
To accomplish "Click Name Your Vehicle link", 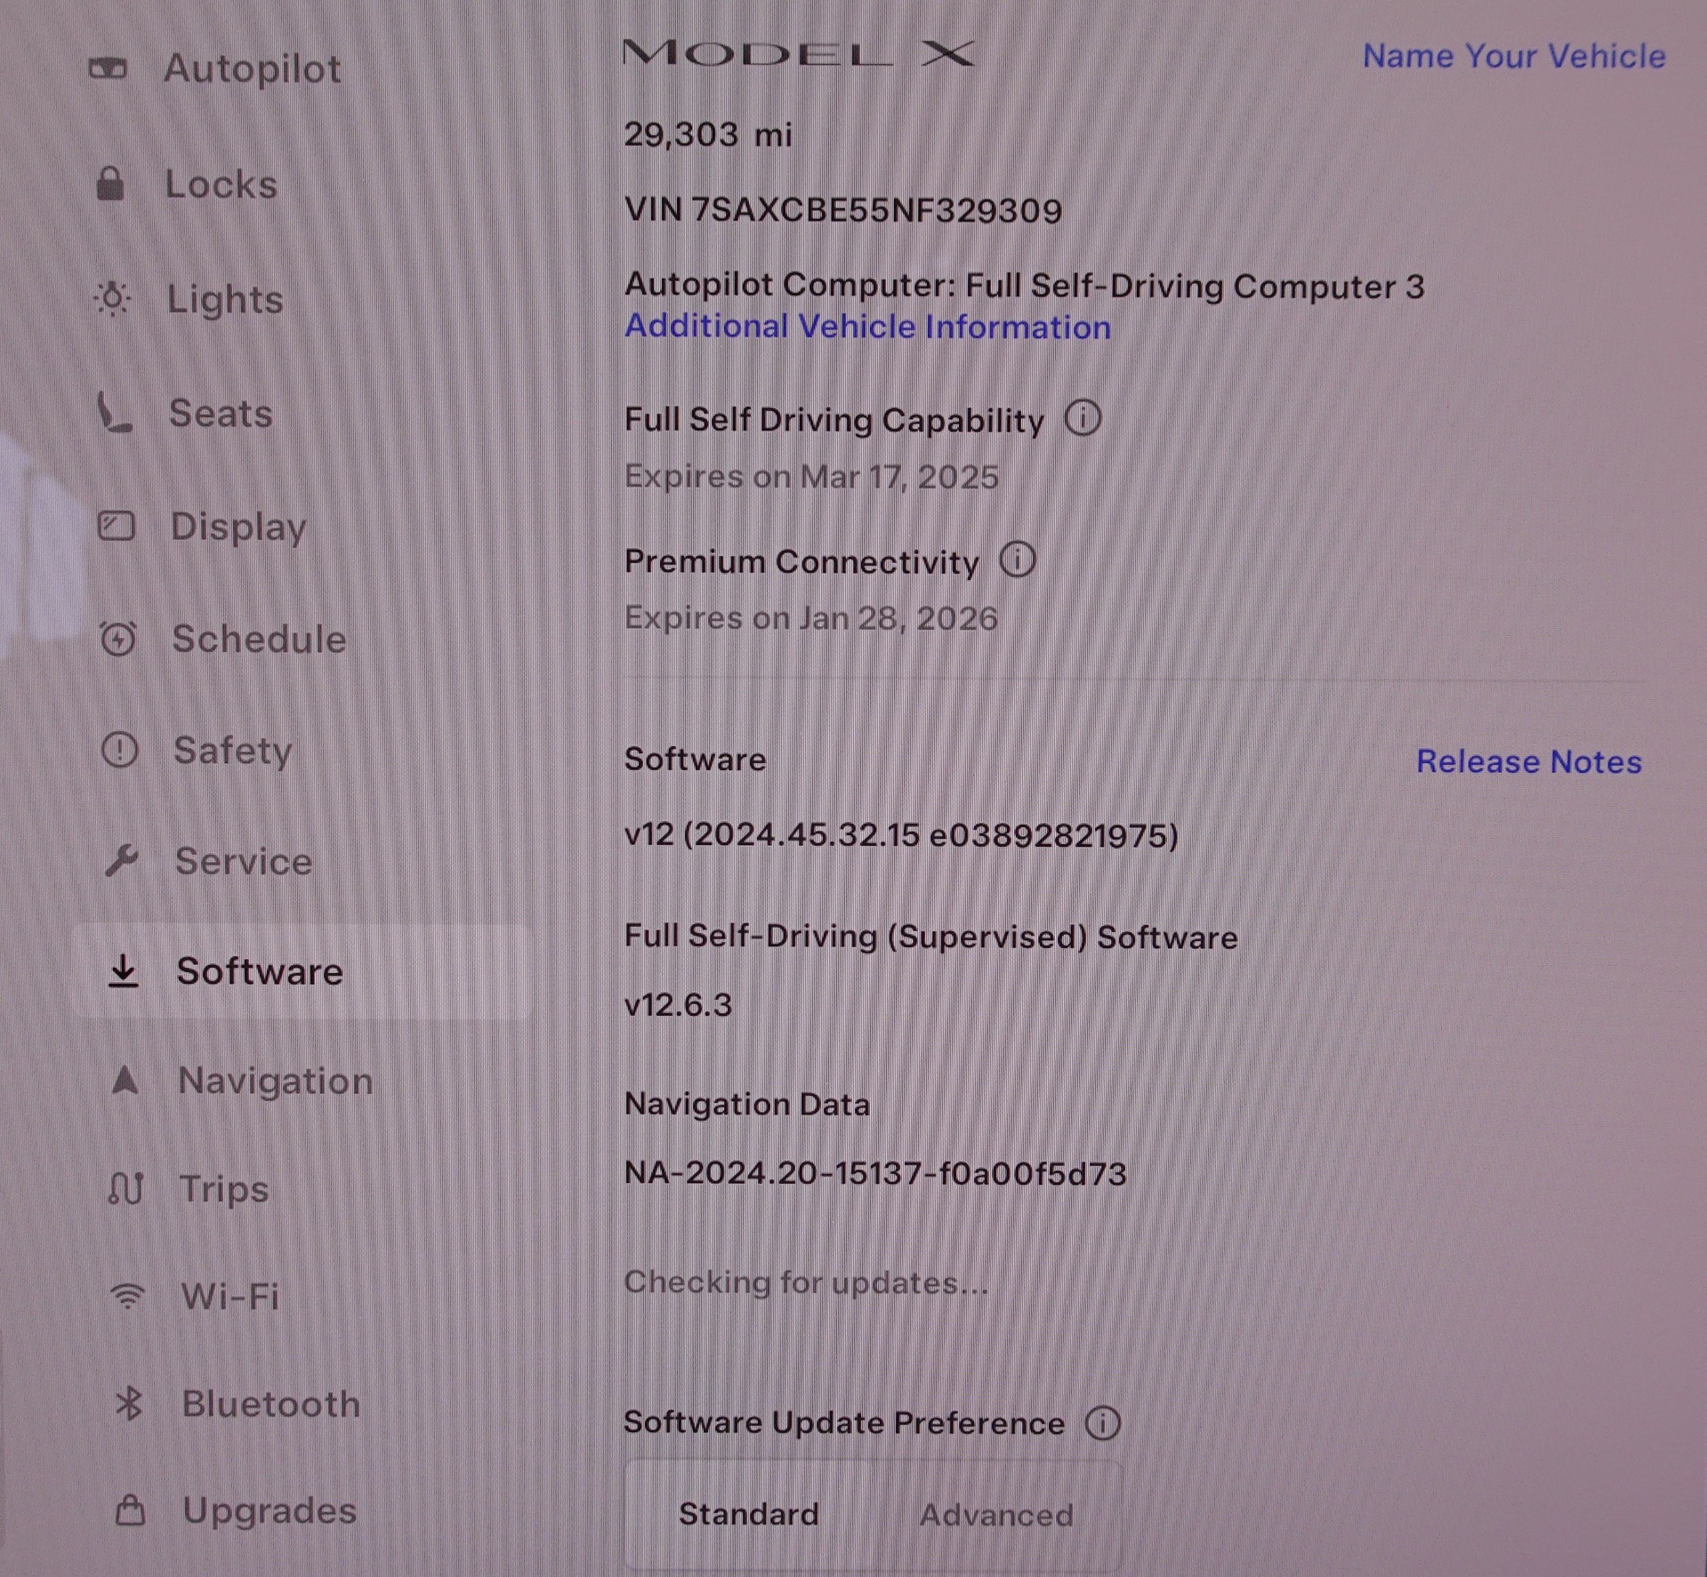I will [1514, 56].
